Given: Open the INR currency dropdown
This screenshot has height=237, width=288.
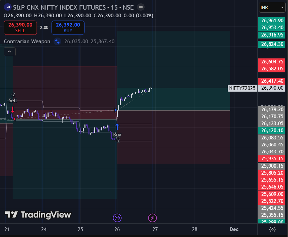Looking at the screenshot, I should click(272, 8).
